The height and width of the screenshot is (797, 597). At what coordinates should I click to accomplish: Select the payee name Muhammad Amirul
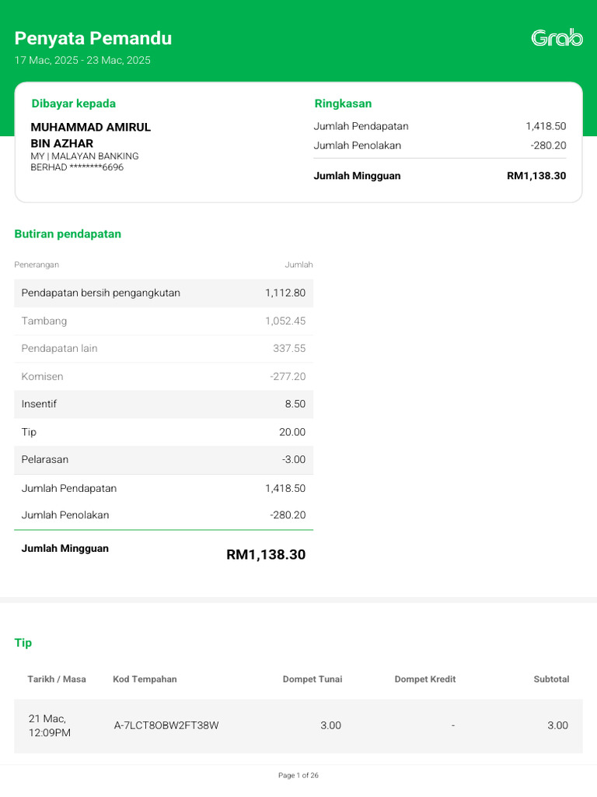point(90,127)
